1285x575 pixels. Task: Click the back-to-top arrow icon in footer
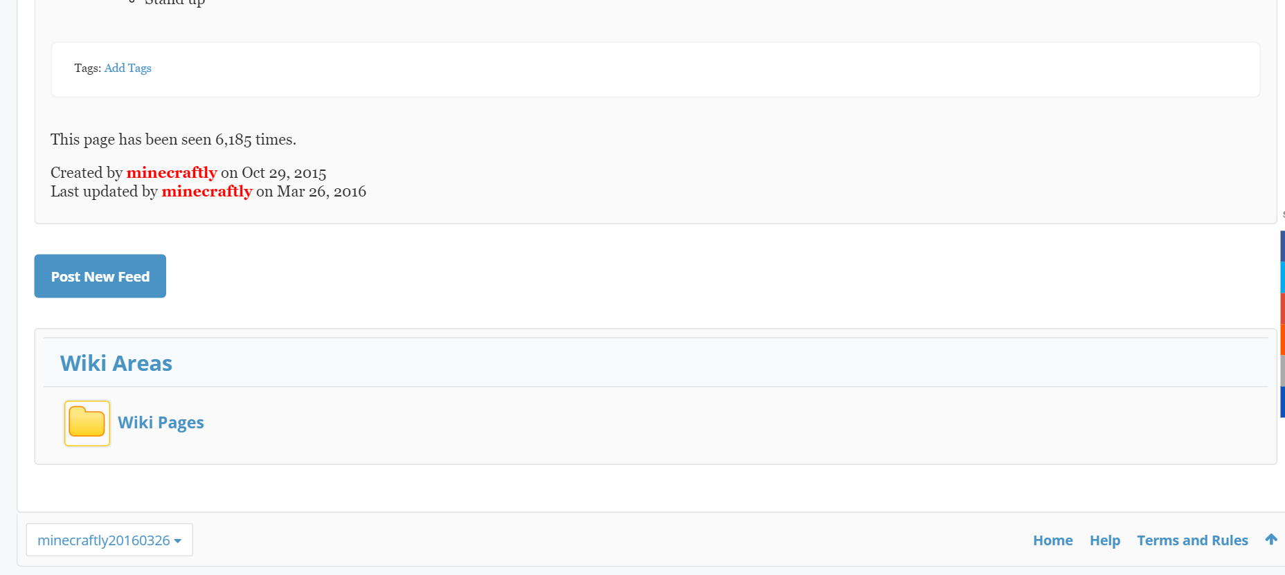click(x=1271, y=540)
